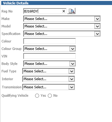Screen dimensions: 112x122
Task: Click the Reg No label
Action: pos(7,11)
